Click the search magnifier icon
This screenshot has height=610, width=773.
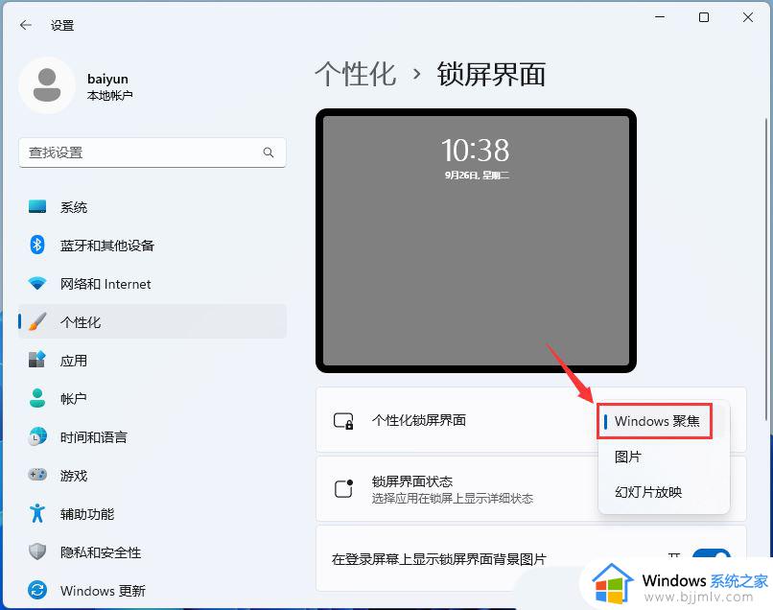pyautogui.click(x=269, y=152)
